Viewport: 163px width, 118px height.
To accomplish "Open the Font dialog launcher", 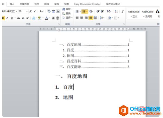I will [59, 24].
